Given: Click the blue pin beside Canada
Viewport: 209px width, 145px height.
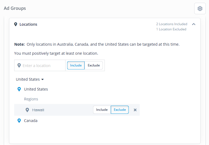Looking at the screenshot, I should (19, 121).
